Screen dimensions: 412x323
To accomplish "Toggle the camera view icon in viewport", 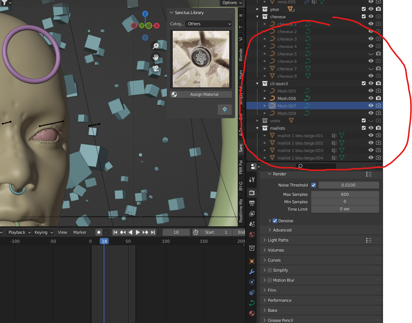I will point(156,69).
